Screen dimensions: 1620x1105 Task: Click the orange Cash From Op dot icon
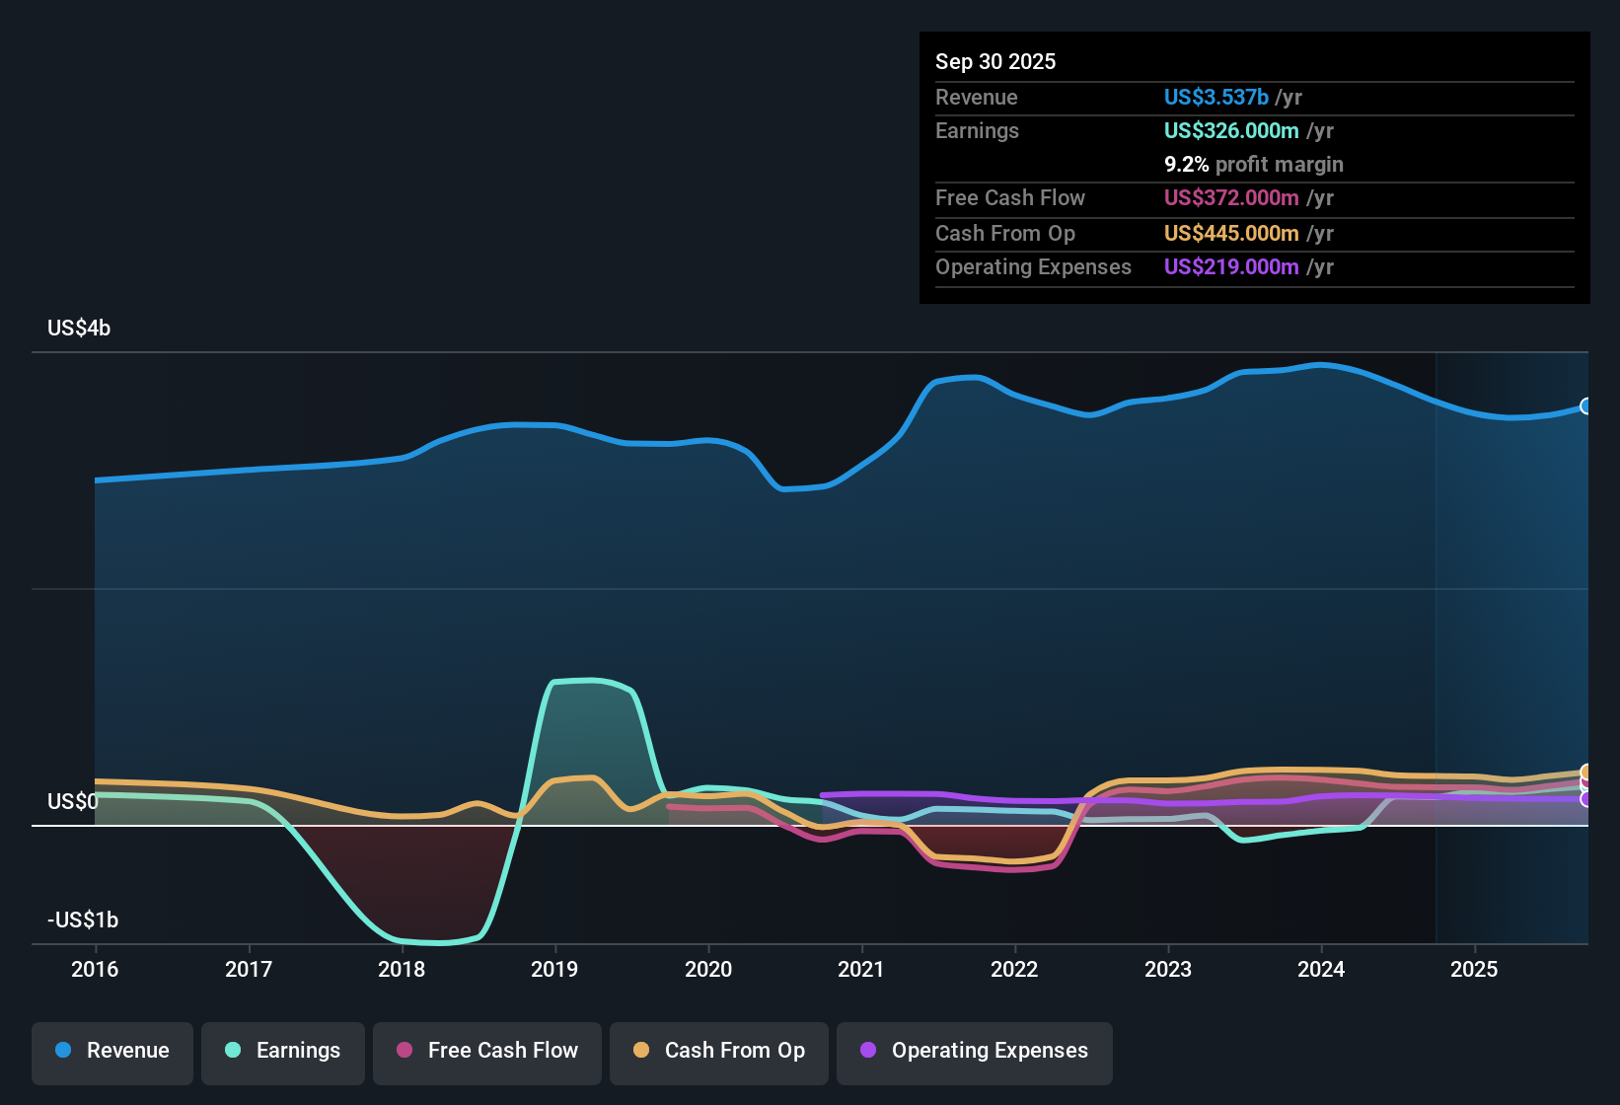point(640,1051)
